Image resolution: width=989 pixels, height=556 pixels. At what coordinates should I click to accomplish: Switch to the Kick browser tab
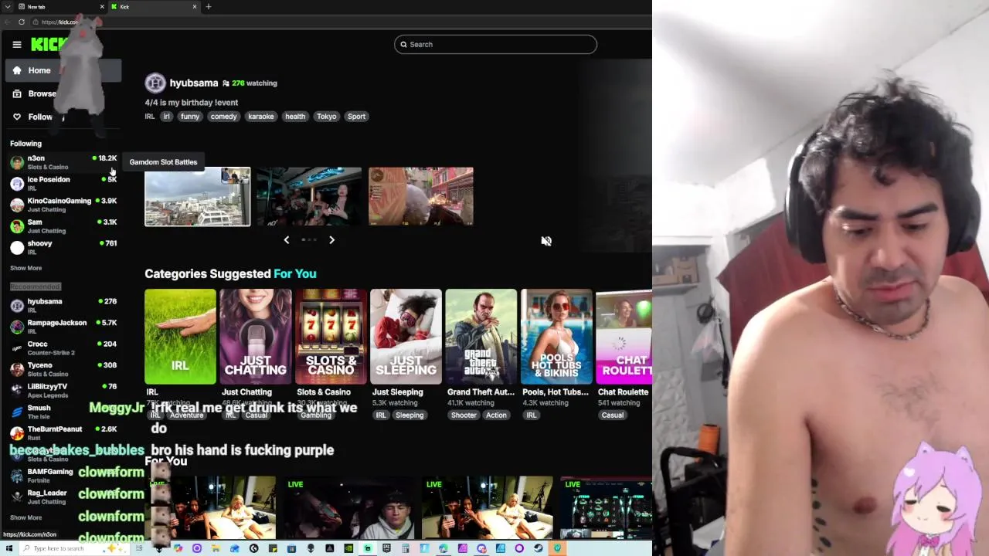(x=155, y=7)
